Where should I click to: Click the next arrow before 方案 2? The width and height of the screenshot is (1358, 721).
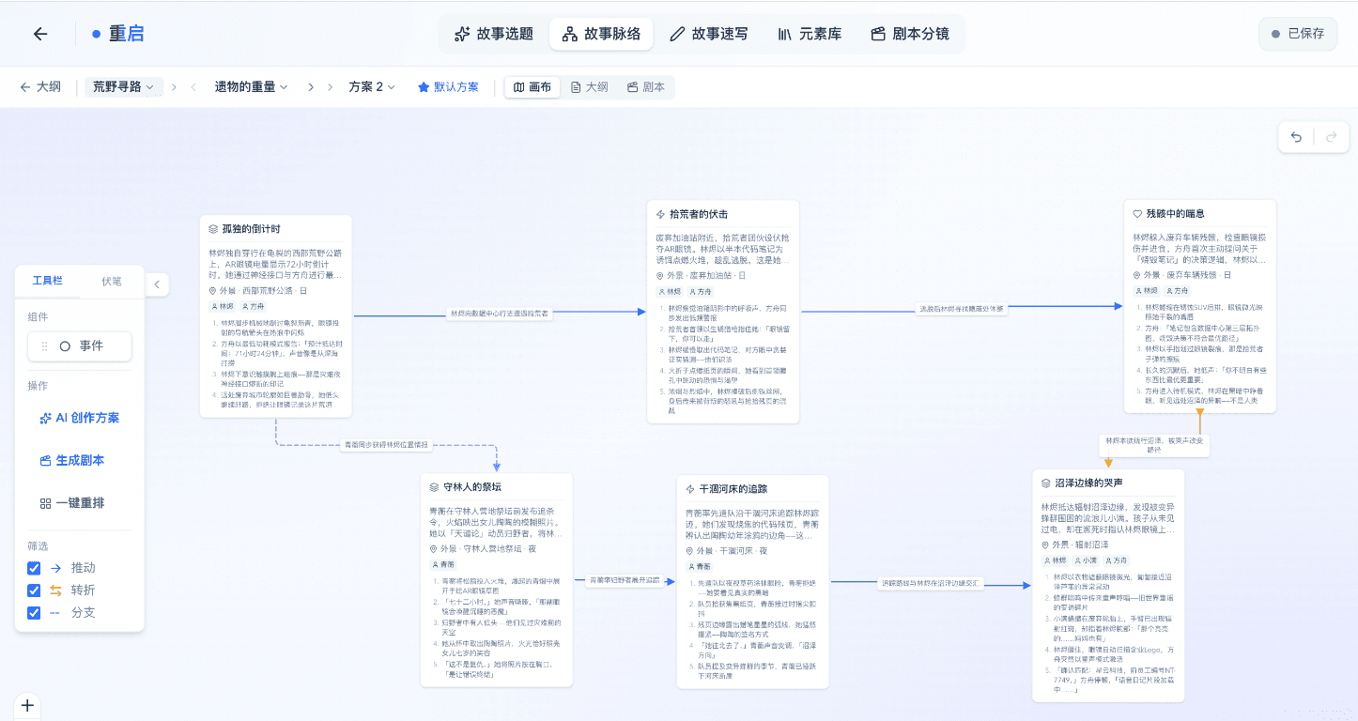[331, 87]
